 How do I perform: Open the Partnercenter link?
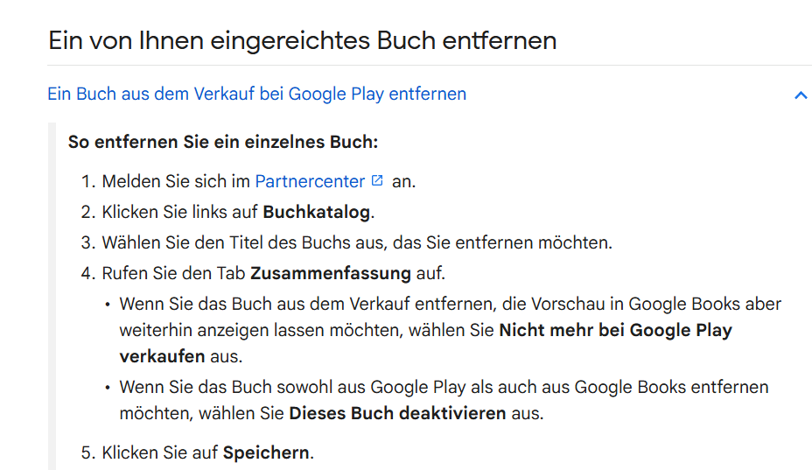[310, 182]
